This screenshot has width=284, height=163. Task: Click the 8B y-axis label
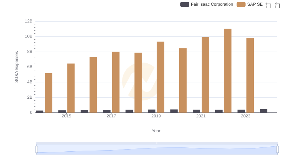(x=30, y=52)
